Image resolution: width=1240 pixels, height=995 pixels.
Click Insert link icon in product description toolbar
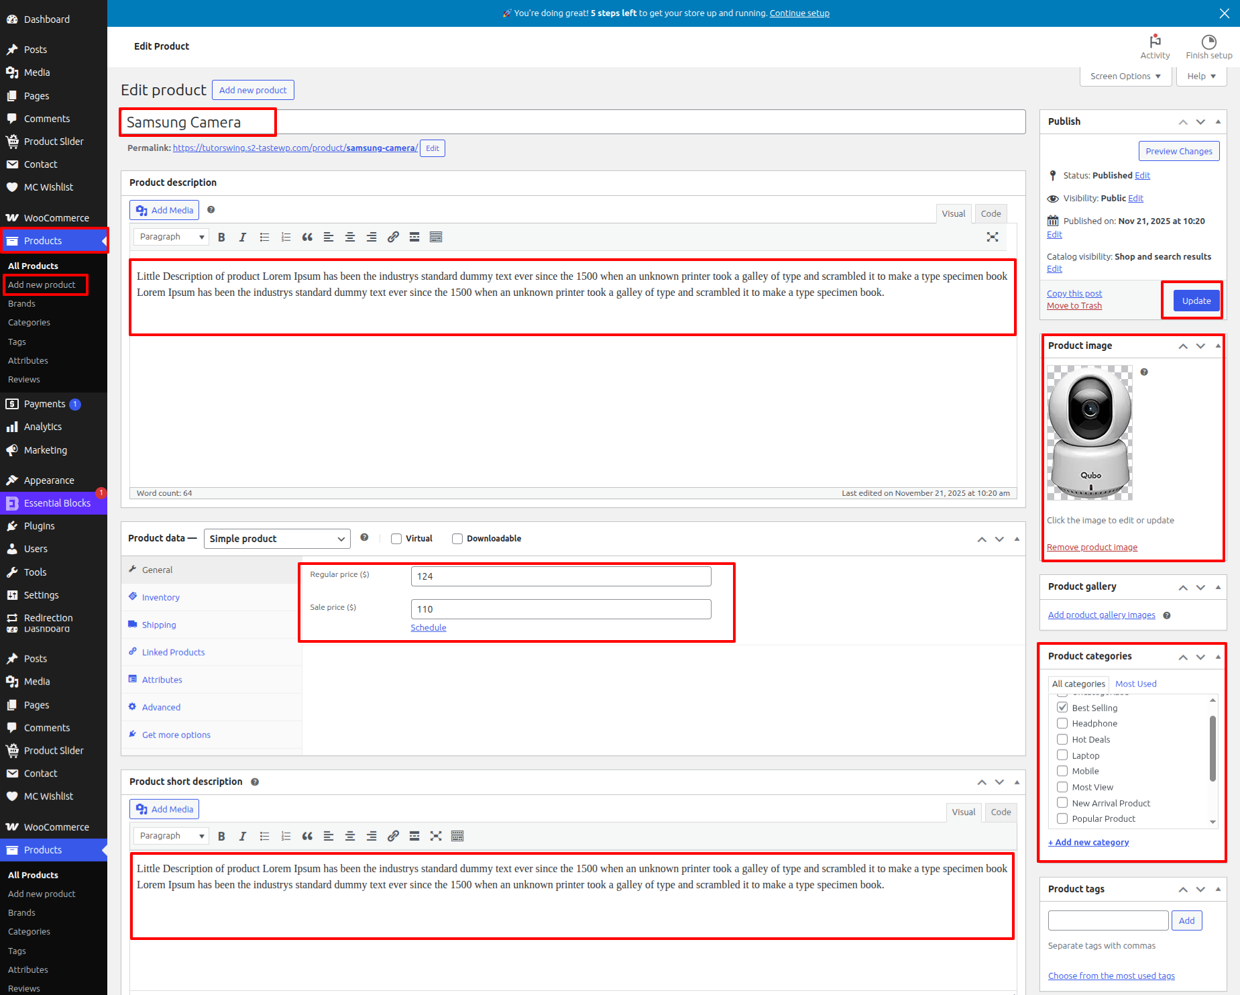(393, 237)
